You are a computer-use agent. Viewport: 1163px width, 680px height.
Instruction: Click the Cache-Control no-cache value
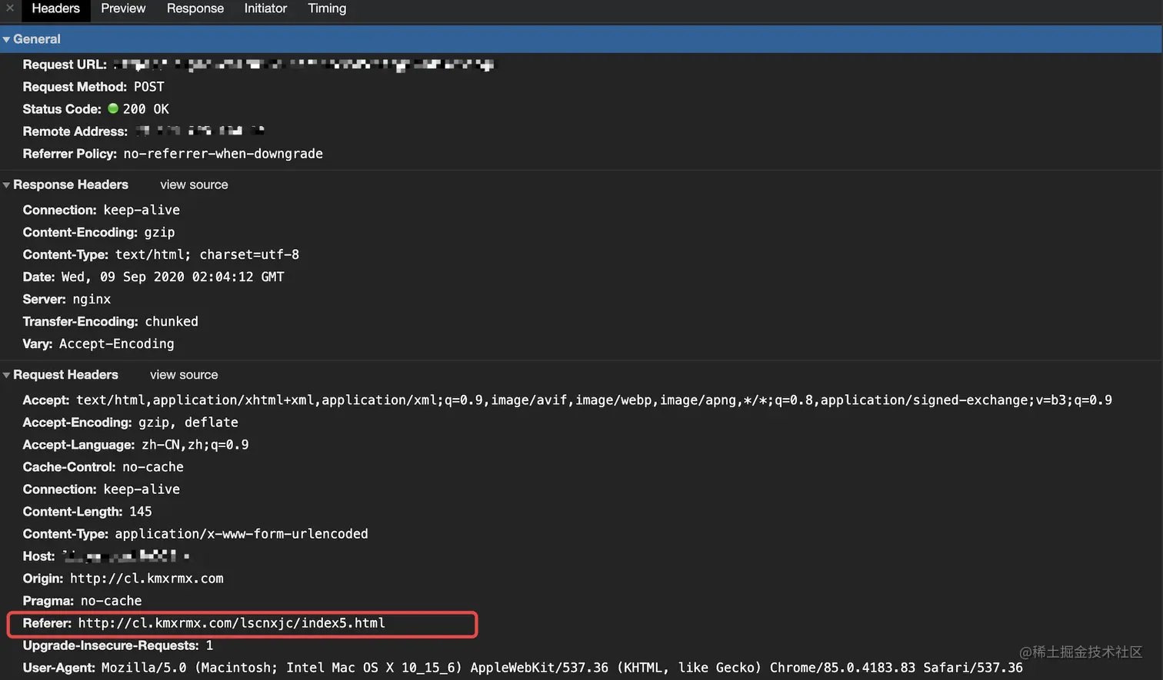(153, 466)
